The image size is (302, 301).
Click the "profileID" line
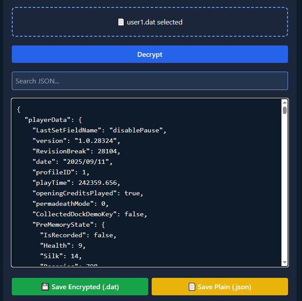coord(61,172)
